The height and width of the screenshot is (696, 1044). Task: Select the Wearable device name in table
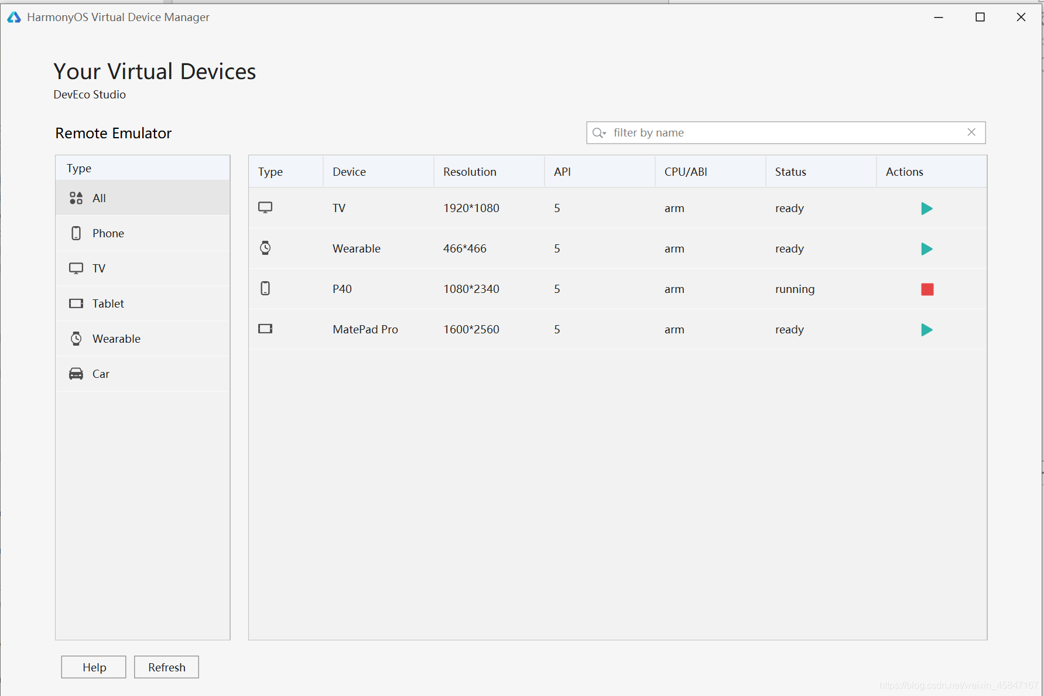(357, 248)
